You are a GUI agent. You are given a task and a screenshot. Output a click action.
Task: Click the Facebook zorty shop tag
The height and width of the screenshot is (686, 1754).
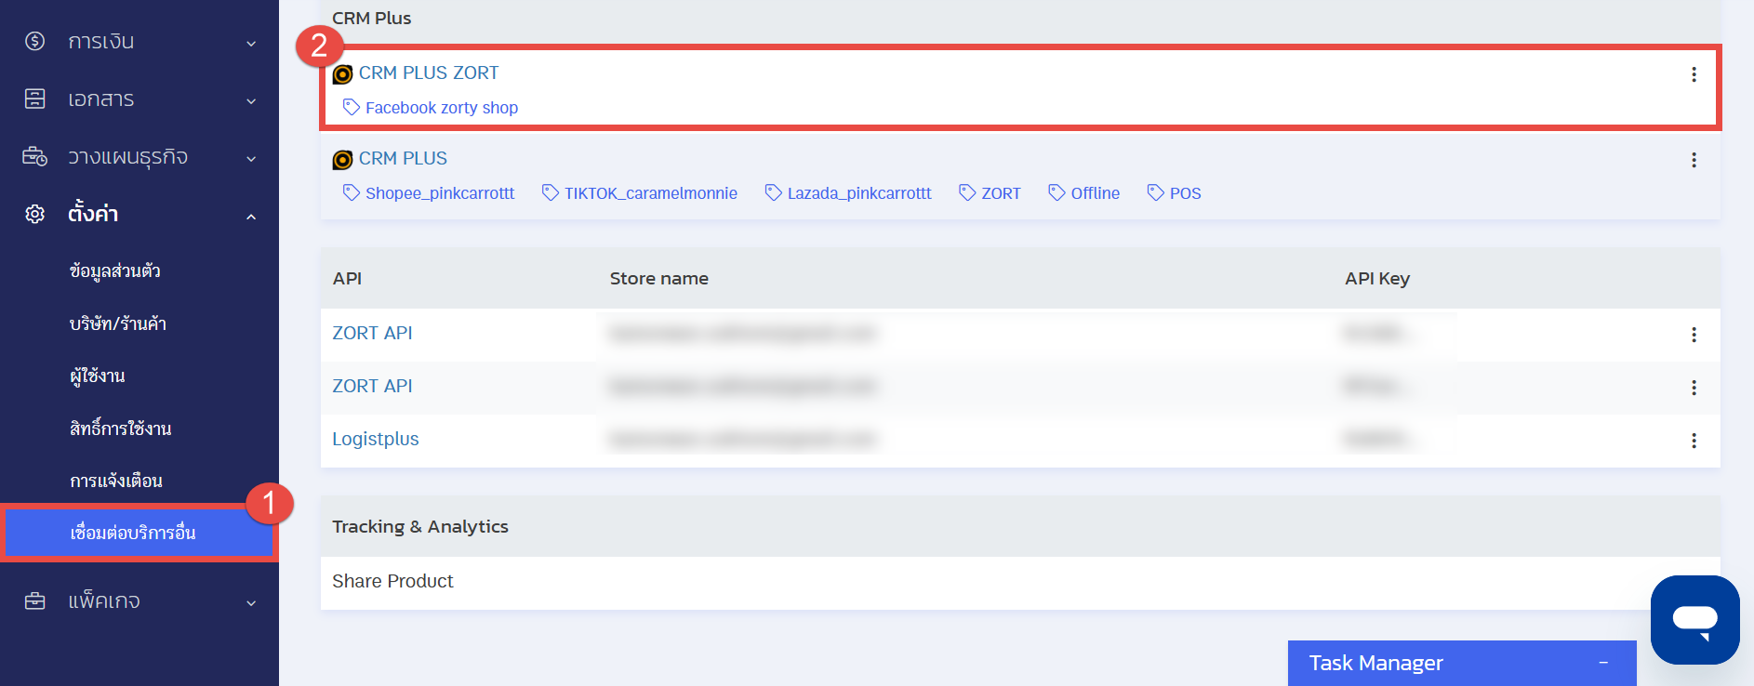point(441,108)
